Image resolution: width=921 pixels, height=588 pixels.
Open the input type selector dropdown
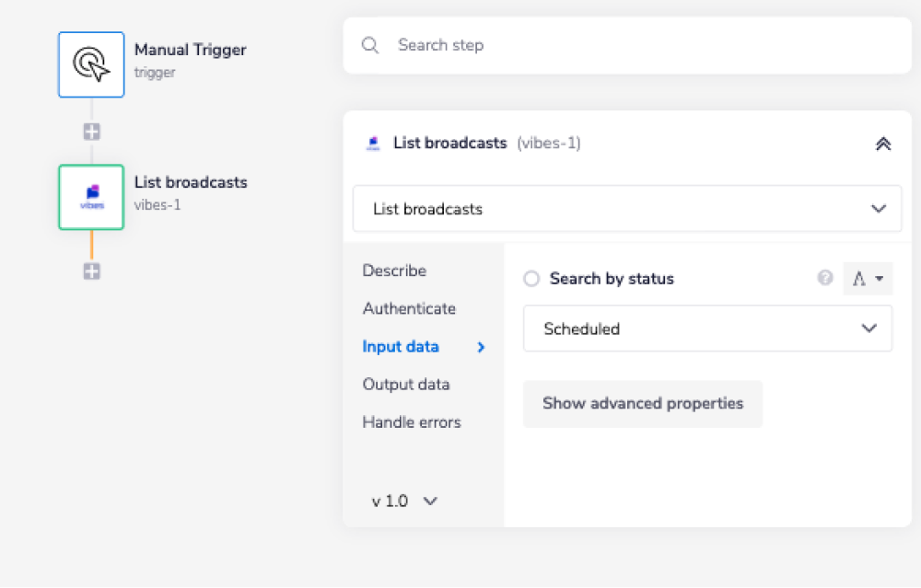[868, 279]
